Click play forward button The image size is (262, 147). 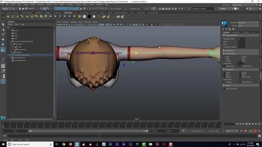tap(250, 124)
